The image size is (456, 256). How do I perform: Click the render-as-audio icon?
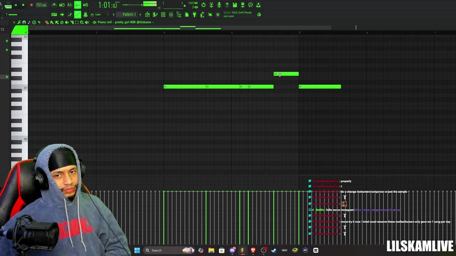pyautogui.click(x=243, y=5)
